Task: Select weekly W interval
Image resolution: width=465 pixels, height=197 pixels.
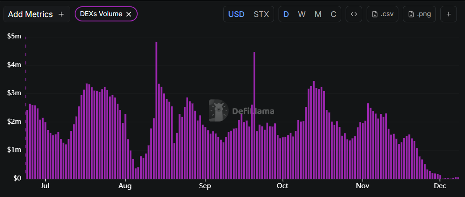Action: [x=302, y=14]
